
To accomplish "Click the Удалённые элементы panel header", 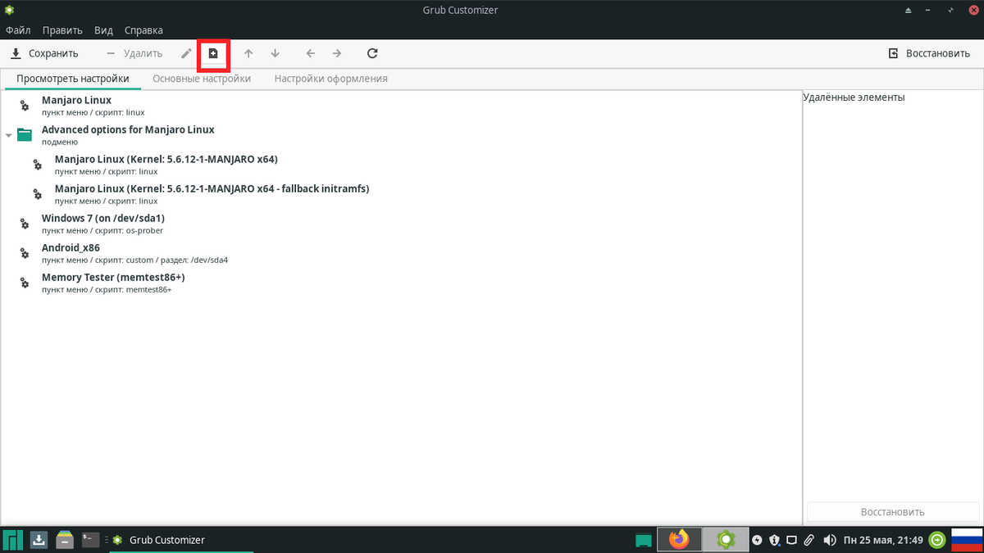I will point(854,97).
